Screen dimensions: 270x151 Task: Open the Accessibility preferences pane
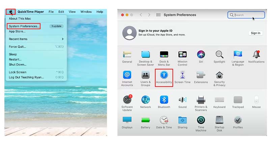(164, 78)
